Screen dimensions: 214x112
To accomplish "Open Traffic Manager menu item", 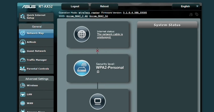I will click(36, 60).
